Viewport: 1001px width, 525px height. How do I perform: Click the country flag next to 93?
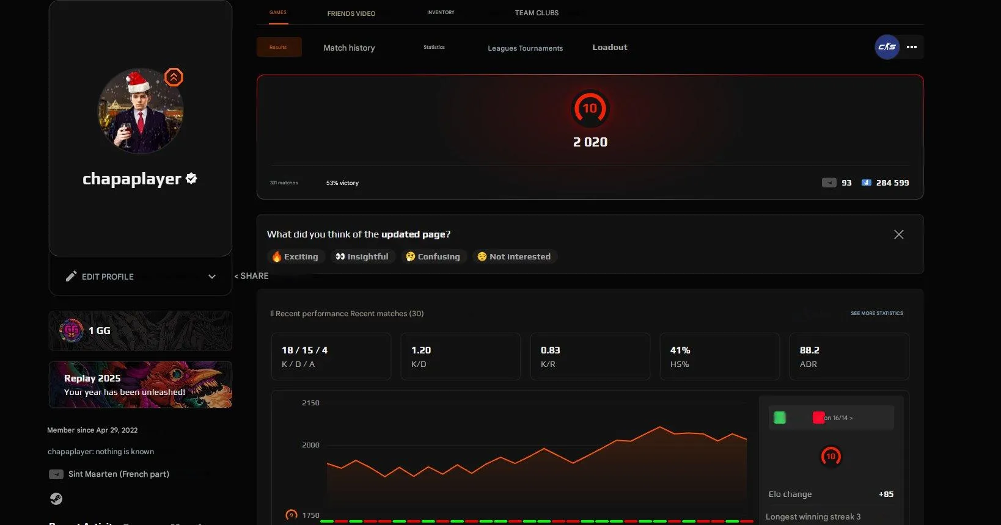(829, 183)
